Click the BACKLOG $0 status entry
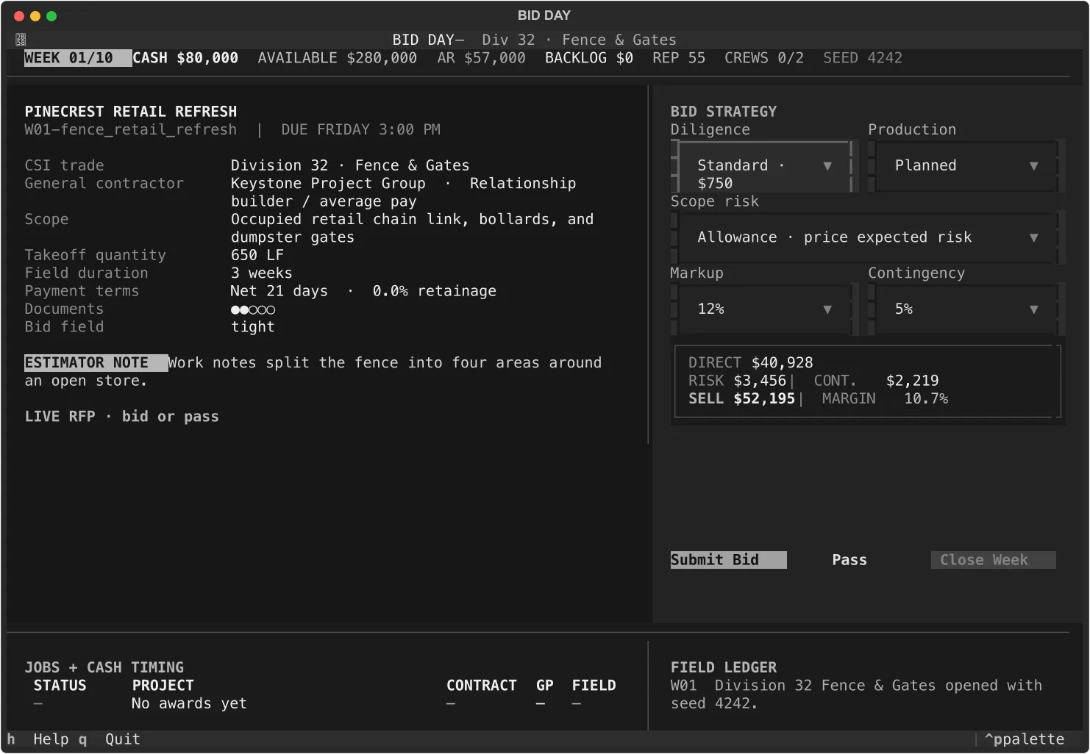The width and height of the screenshot is (1090, 754). 589,58
